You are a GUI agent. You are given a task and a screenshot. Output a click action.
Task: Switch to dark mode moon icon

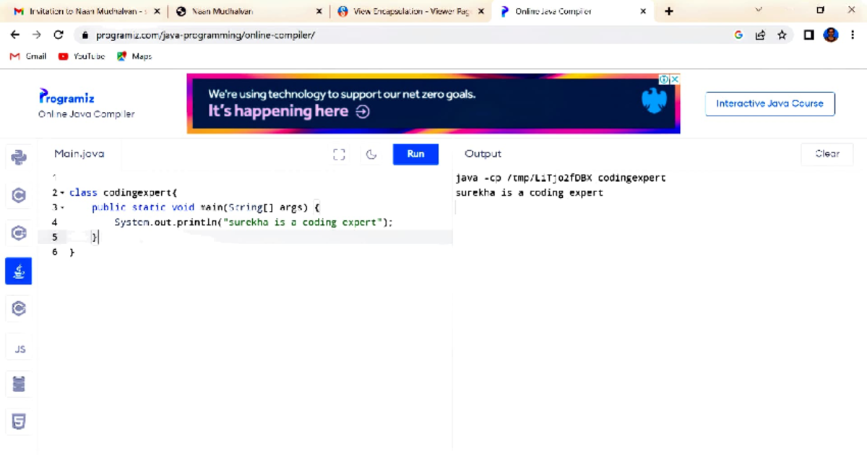click(371, 154)
